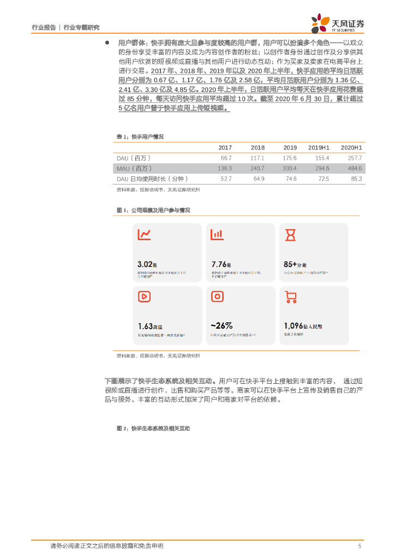Click the TF Securities logo
The image size is (395, 559).
point(337,23)
